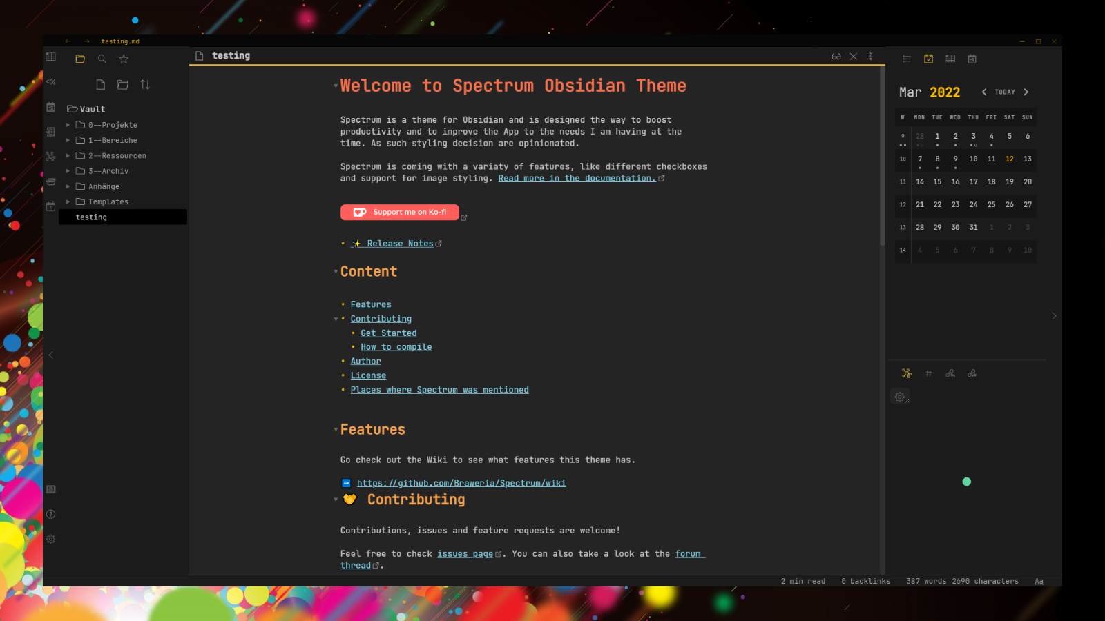Follow the Get Started link
The height and width of the screenshot is (621, 1105).
[x=388, y=333]
